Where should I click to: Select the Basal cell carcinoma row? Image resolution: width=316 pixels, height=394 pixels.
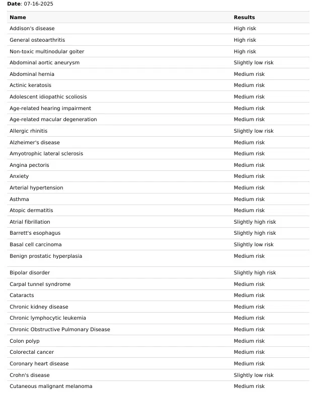coord(36,245)
